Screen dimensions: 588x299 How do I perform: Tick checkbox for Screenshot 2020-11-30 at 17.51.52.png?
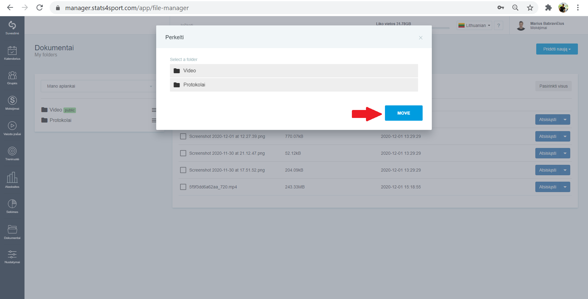click(183, 170)
